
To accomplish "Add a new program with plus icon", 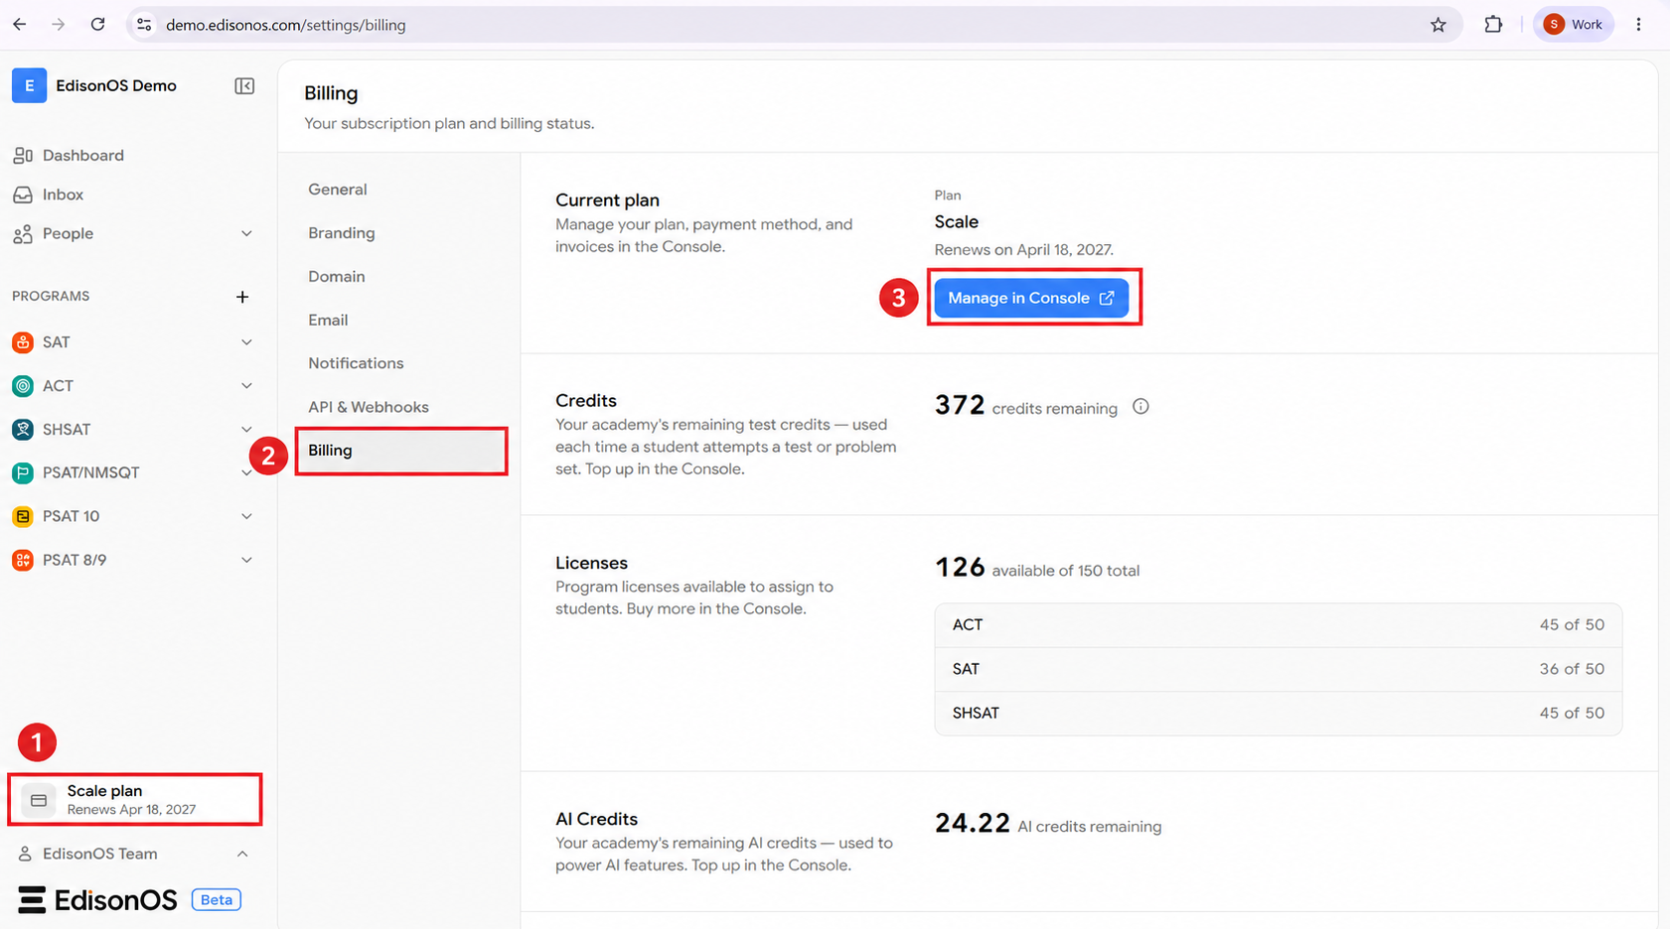I will [x=242, y=297].
